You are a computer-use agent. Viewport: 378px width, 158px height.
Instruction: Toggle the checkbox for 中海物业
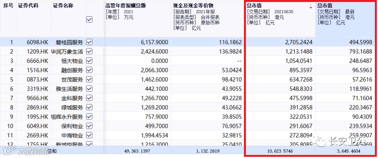click(x=89, y=135)
